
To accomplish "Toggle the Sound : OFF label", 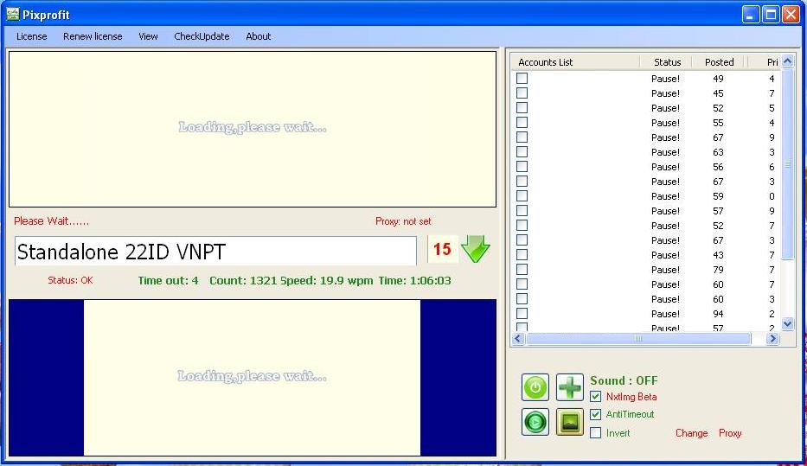I will (624, 380).
